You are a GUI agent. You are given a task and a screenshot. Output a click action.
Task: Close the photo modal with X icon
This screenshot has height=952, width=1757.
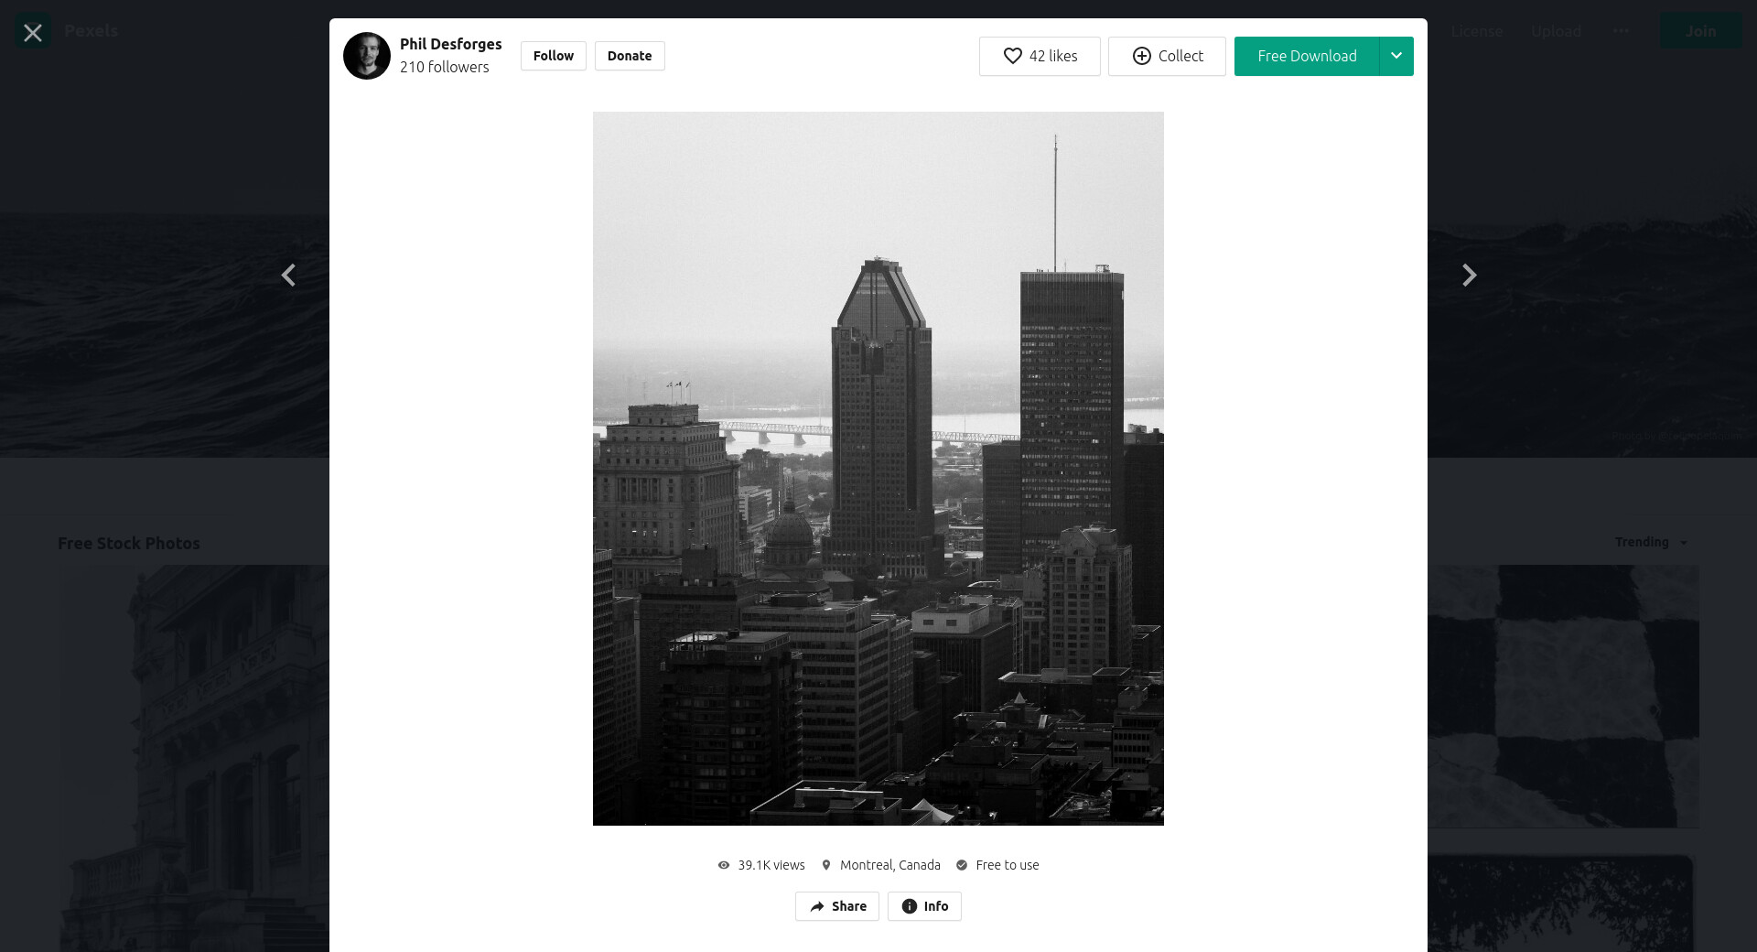click(x=33, y=33)
